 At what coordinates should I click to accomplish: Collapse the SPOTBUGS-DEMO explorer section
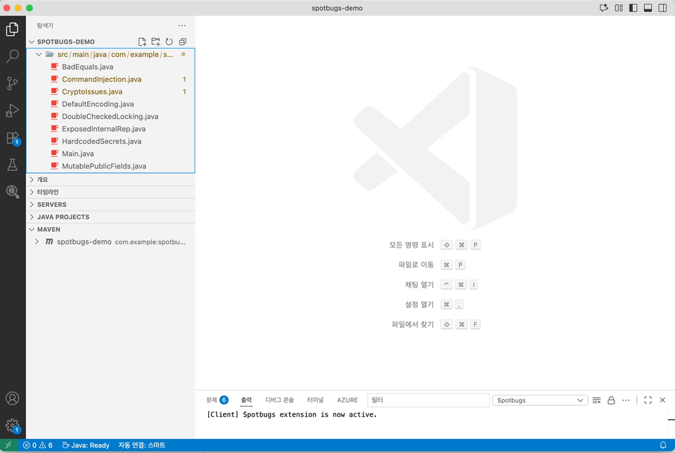(110, 42)
